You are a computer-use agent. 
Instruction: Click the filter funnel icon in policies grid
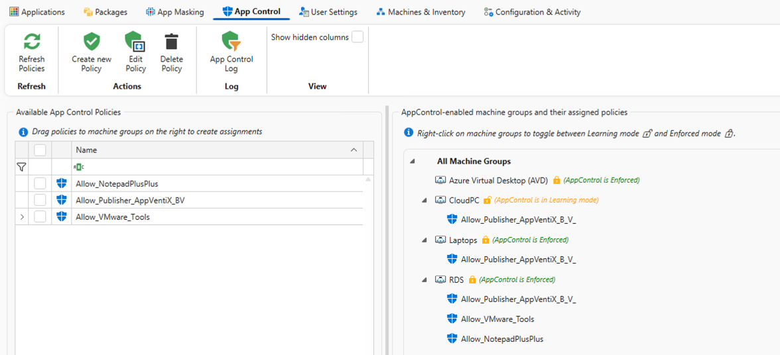tap(21, 167)
